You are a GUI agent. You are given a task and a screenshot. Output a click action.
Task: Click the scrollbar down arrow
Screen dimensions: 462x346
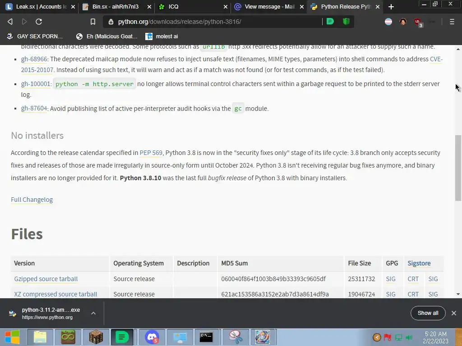click(x=458, y=294)
